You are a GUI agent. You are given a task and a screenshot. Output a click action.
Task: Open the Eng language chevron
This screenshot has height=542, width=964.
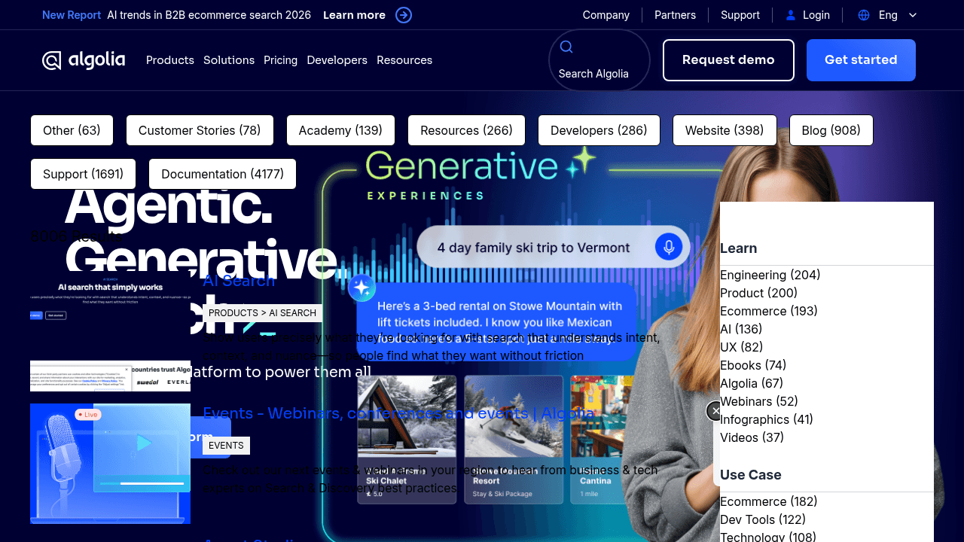click(913, 15)
